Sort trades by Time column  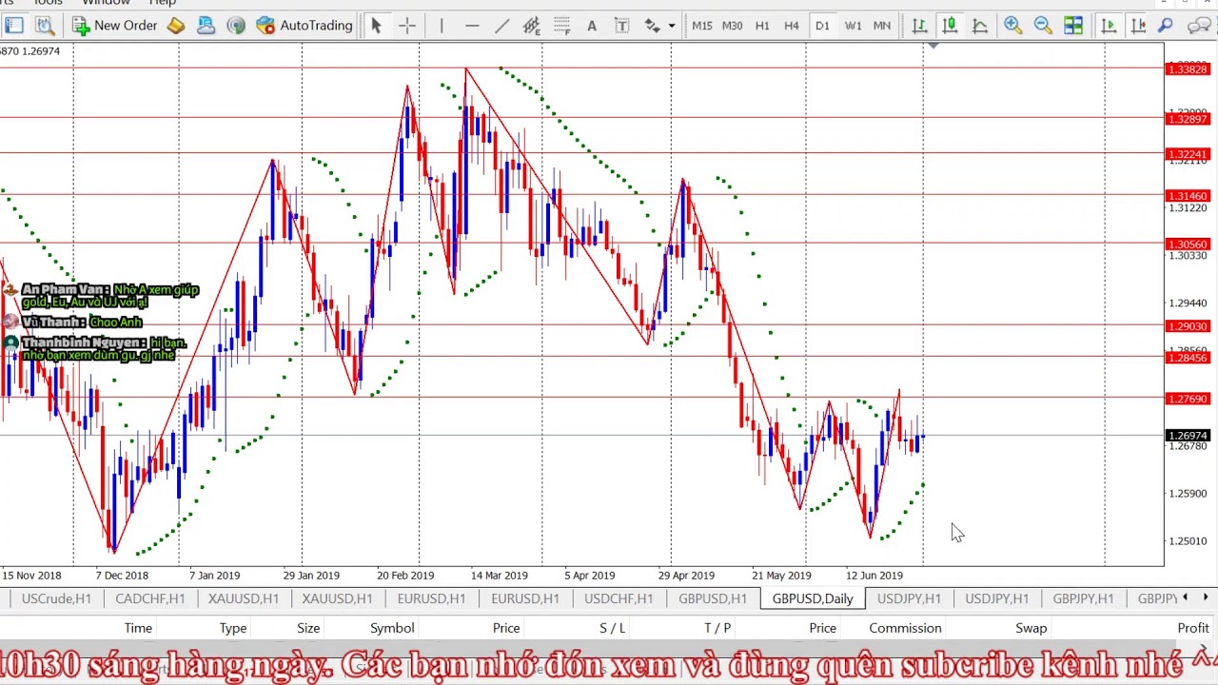pyautogui.click(x=138, y=628)
